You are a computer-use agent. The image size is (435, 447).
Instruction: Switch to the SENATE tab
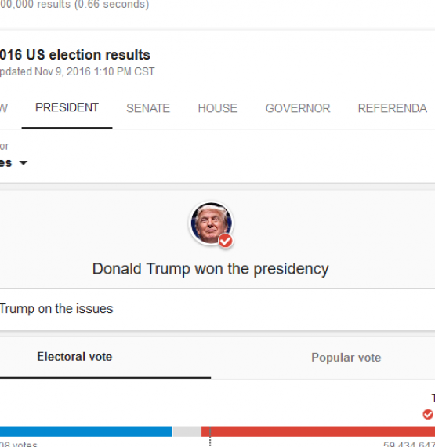(148, 108)
